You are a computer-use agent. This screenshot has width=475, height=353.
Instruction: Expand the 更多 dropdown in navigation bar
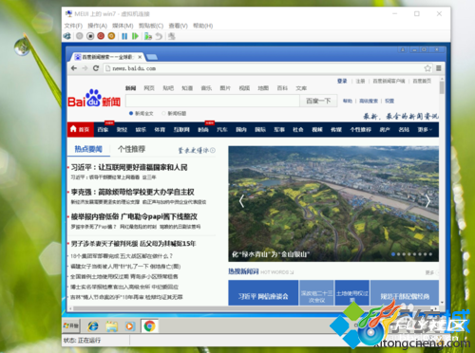pos(425,129)
